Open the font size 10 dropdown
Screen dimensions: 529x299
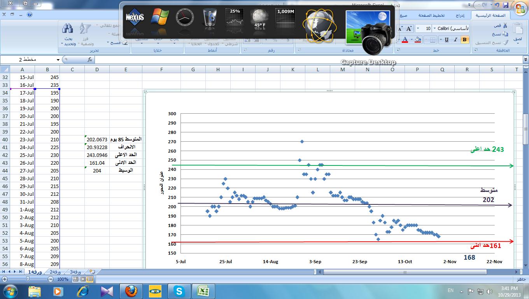coord(418,28)
